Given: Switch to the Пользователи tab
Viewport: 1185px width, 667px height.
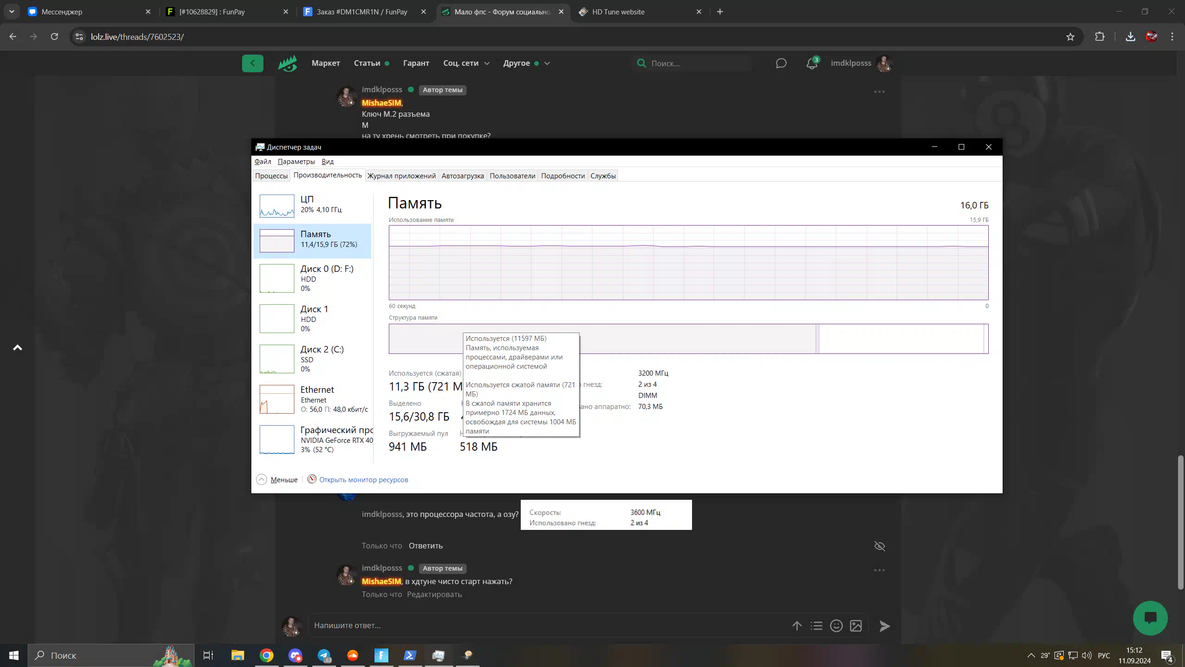Looking at the screenshot, I should click(x=512, y=176).
